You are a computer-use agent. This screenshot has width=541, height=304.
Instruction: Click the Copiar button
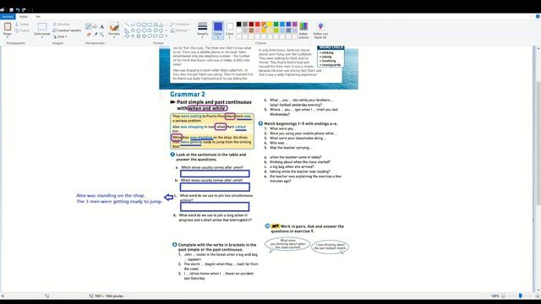(22, 30)
